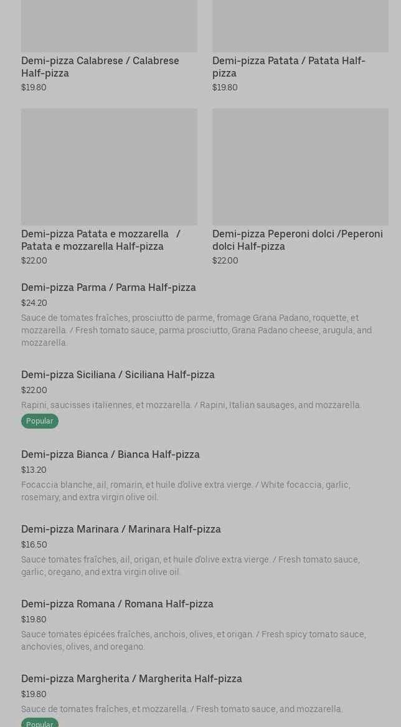The width and height of the screenshot is (401, 727).
Task: Click the $24.20 Parma price
Action: (34, 303)
